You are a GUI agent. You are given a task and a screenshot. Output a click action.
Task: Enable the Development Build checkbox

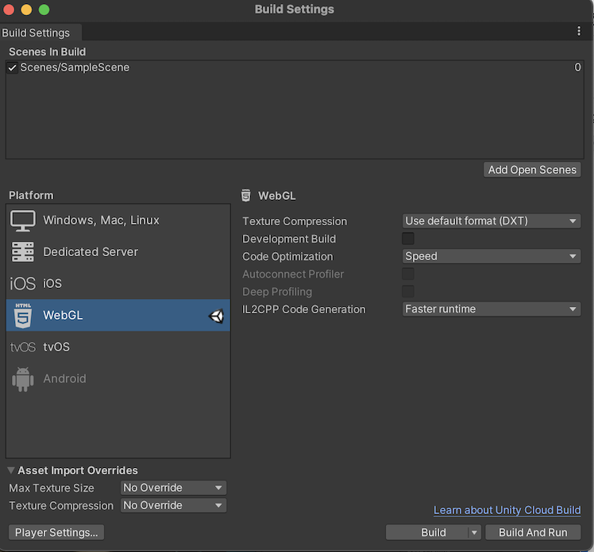[408, 239]
